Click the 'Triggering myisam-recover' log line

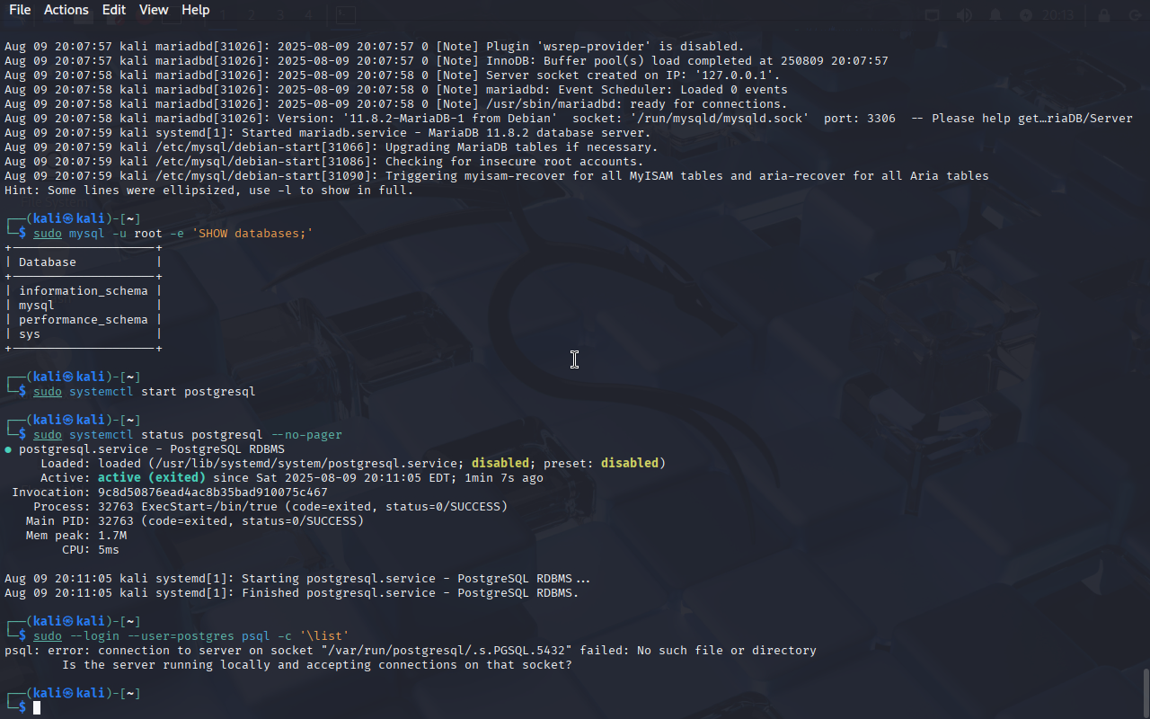coord(497,176)
